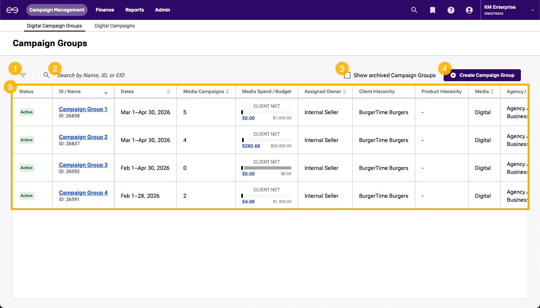Switch to the Digital Campaigns tab

pyautogui.click(x=115, y=26)
